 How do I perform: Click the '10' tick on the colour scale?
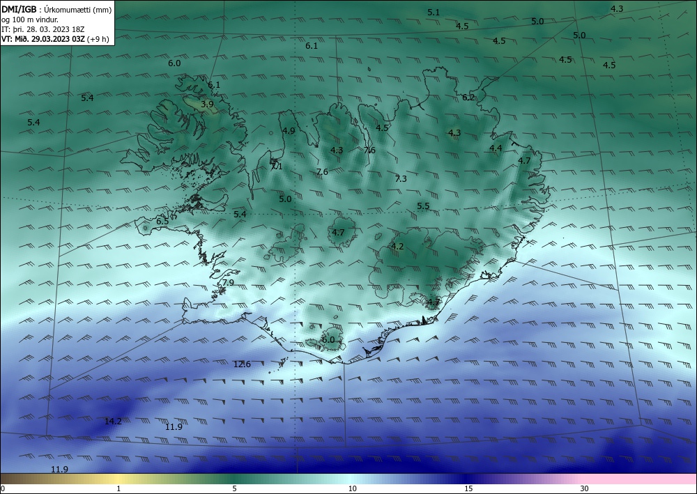point(352,489)
